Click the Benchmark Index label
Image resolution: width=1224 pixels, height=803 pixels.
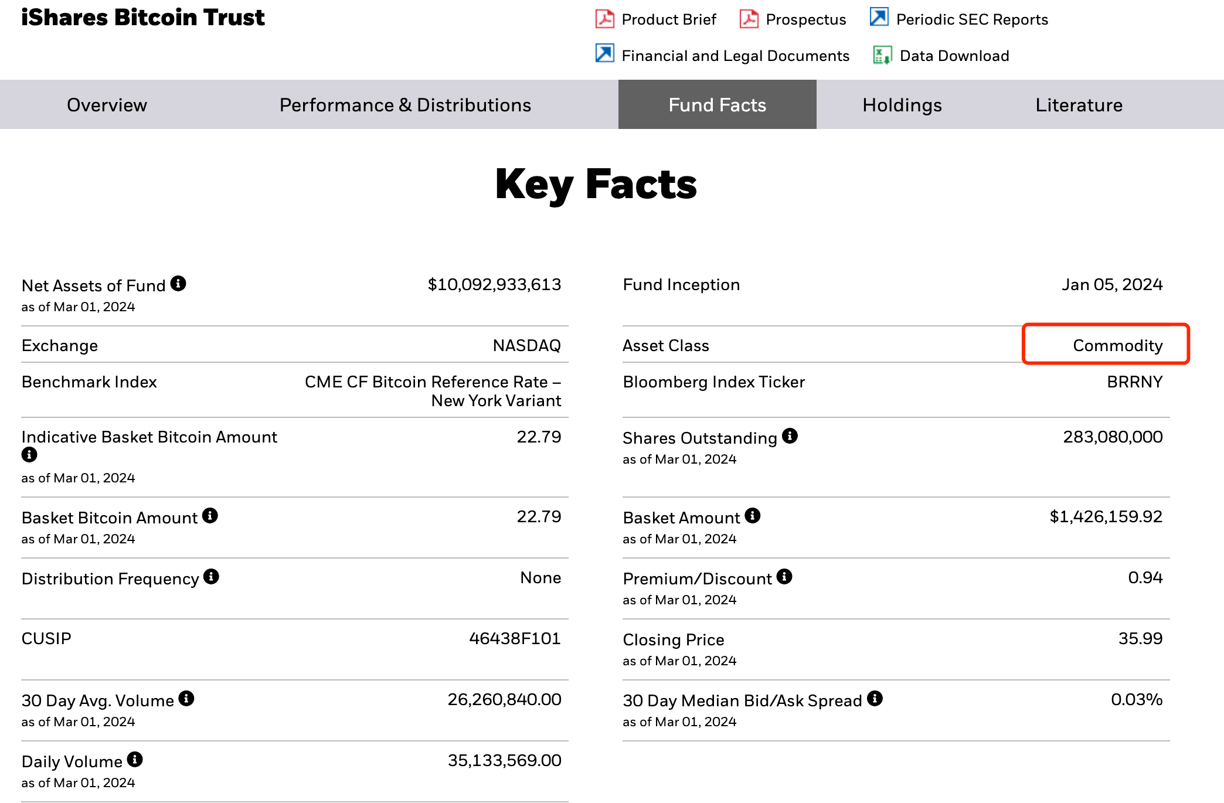point(89,382)
